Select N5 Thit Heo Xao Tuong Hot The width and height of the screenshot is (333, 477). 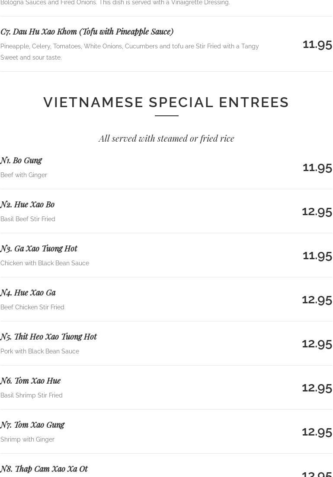[x=48, y=337]
